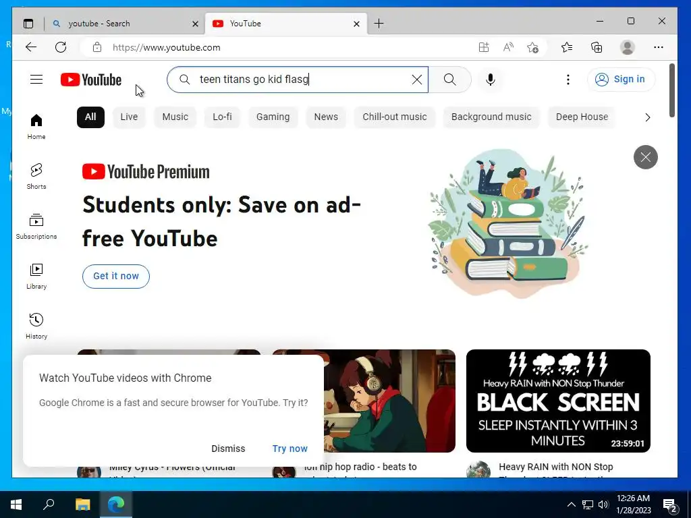Open the Edge profile icon
Screen dimensions: 691x518
pyautogui.click(x=627, y=47)
